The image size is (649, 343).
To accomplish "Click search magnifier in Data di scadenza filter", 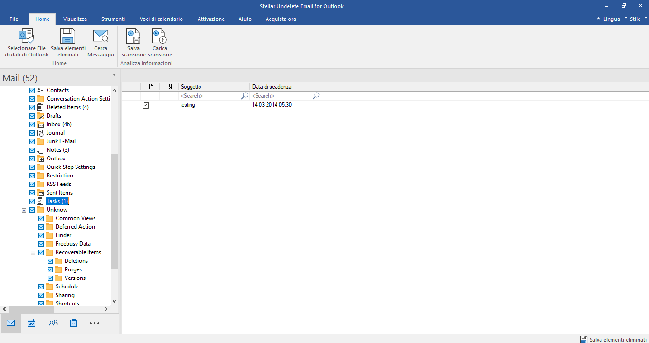I will click(x=316, y=96).
